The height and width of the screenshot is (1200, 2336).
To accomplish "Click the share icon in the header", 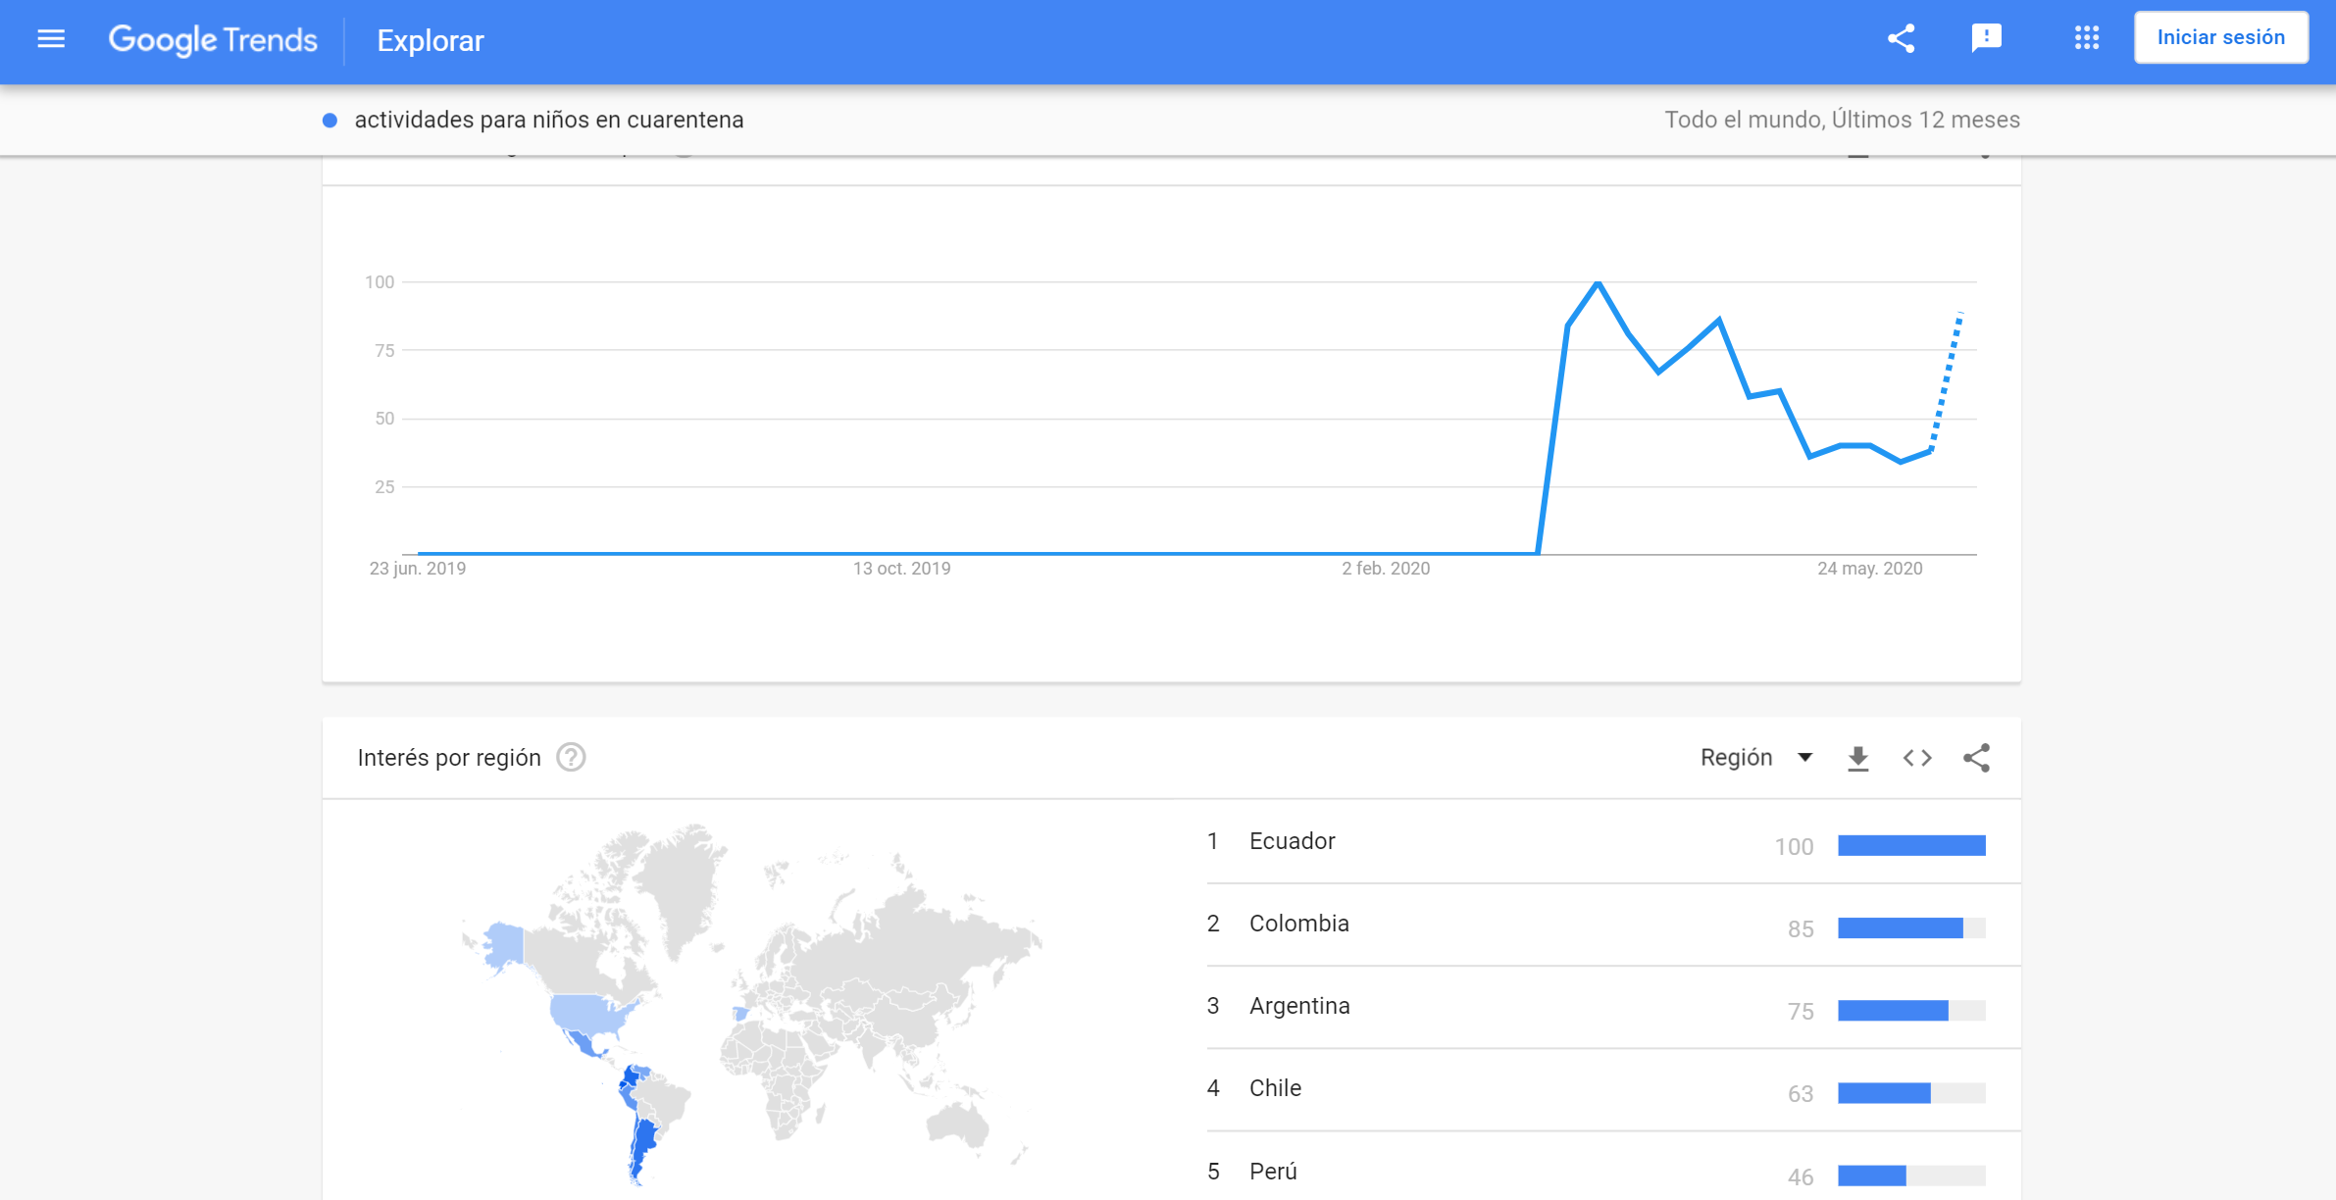I will click(1901, 39).
